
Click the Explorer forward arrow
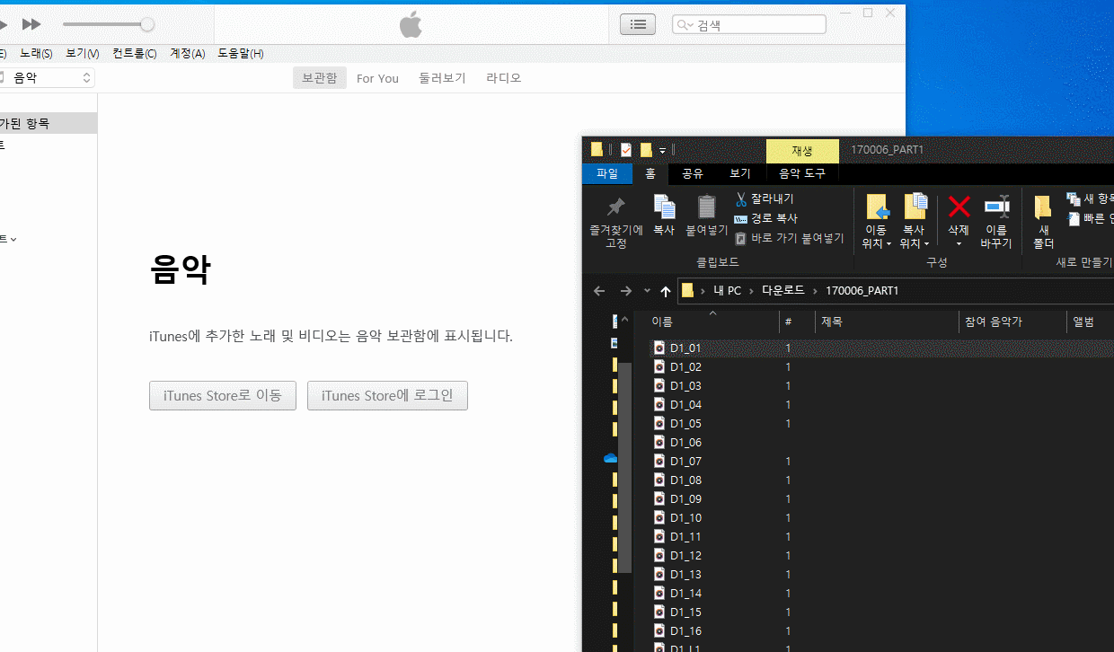pyautogui.click(x=626, y=291)
